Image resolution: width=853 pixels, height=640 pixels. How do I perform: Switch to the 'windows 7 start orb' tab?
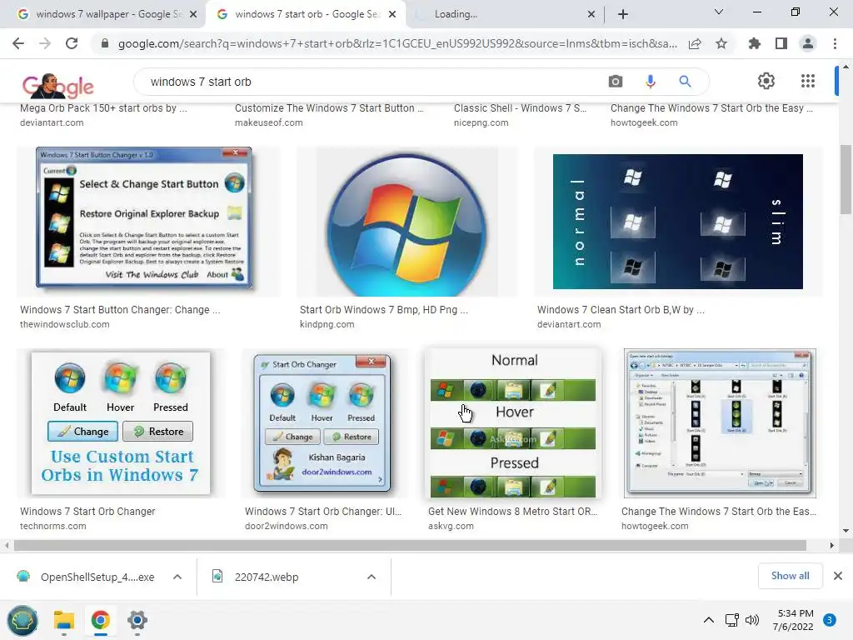(307, 14)
